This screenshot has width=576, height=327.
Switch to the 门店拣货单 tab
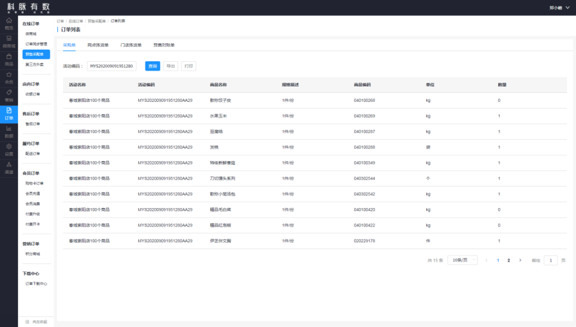pos(131,45)
